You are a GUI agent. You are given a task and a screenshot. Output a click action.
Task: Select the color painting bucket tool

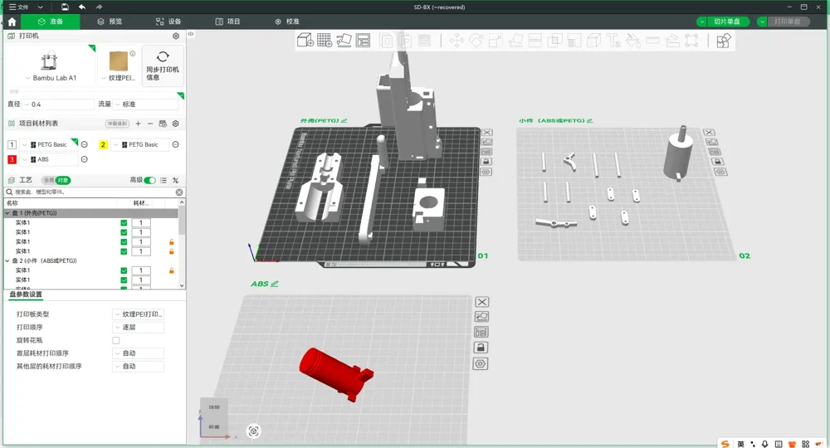coord(633,41)
